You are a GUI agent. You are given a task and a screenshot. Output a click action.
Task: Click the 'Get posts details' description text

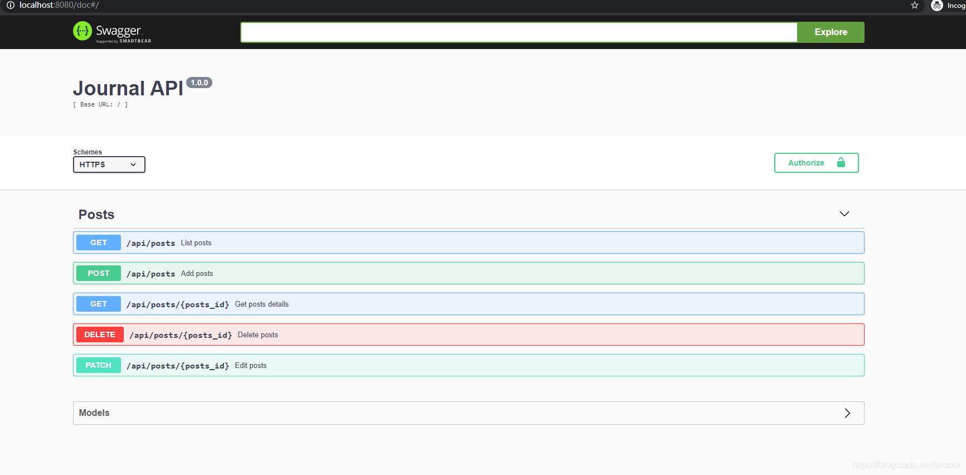262,304
